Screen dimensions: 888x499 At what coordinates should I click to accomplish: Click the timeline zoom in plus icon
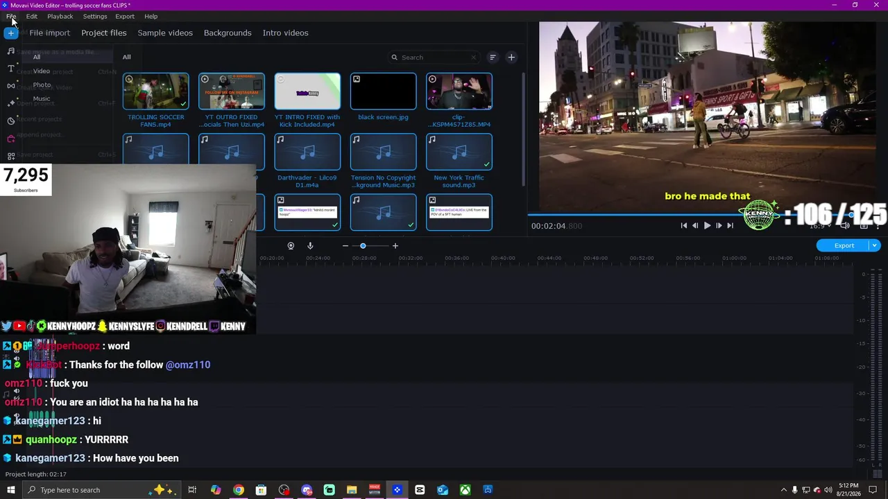click(395, 245)
